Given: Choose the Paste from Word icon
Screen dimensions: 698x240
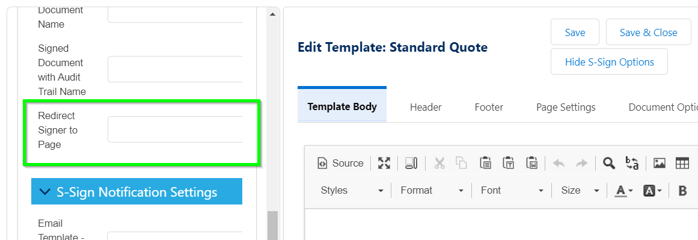Looking at the screenshot, I should point(531,164).
